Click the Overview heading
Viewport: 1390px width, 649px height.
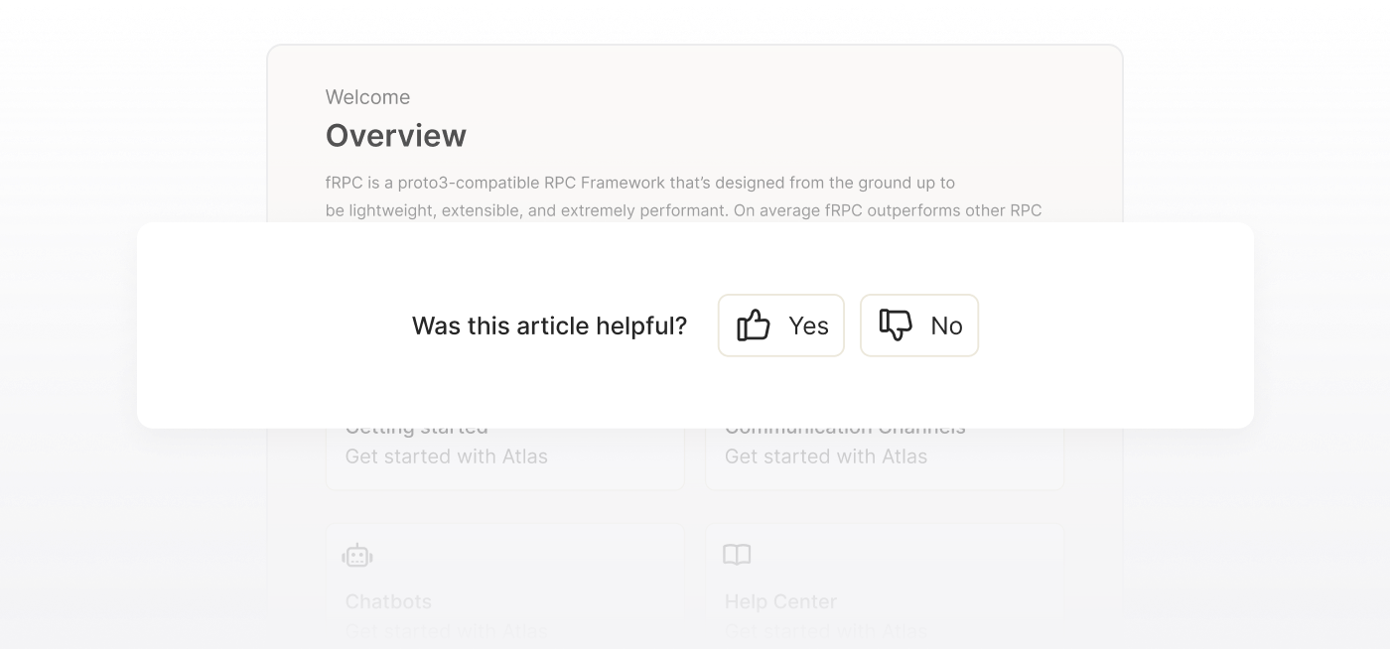tap(396, 135)
